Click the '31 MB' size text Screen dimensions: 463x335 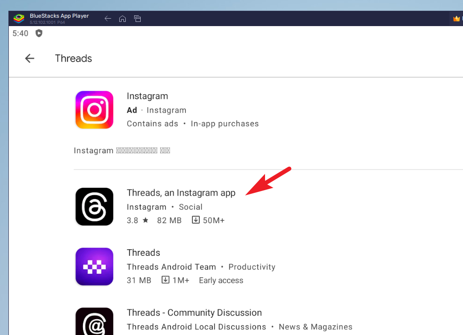pyautogui.click(x=139, y=280)
